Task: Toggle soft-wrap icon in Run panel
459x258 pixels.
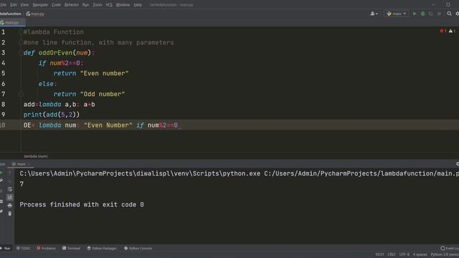Action: pyautogui.click(x=9, y=189)
